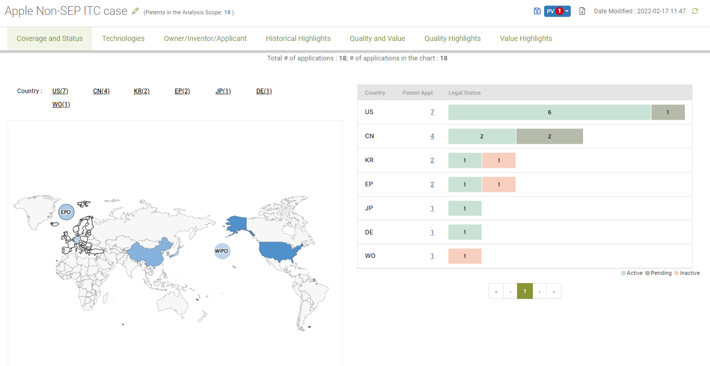
Task: Open the patent applications count in WO row
Action: (432, 256)
